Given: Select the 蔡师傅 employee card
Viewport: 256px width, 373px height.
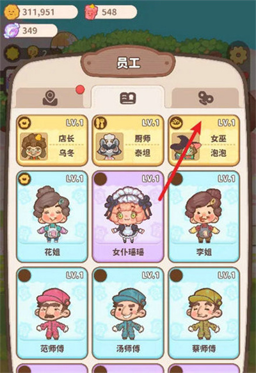Looking at the screenshot, I should pyautogui.click(x=204, y=313).
